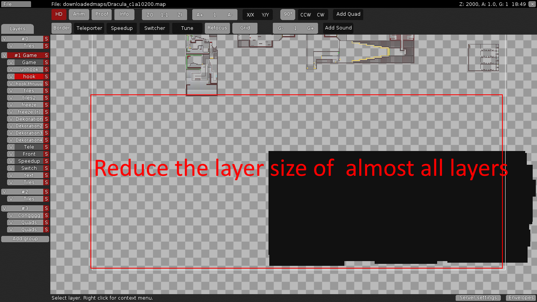Toggle HD high detail mode
The image size is (537, 302).
point(59,15)
